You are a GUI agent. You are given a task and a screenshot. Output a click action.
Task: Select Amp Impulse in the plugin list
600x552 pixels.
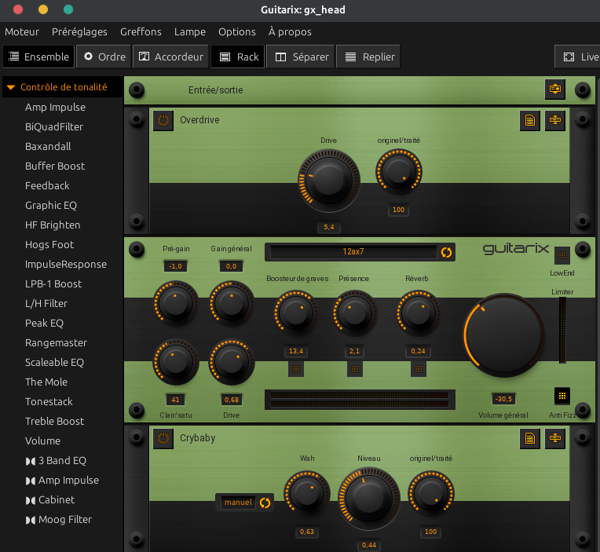click(x=55, y=107)
